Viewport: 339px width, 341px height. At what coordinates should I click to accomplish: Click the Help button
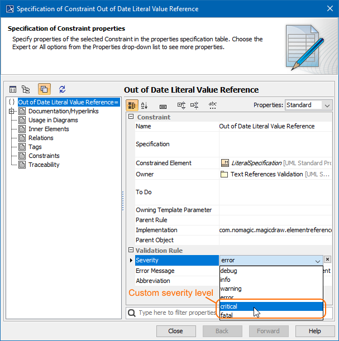click(x=315, y=331)
